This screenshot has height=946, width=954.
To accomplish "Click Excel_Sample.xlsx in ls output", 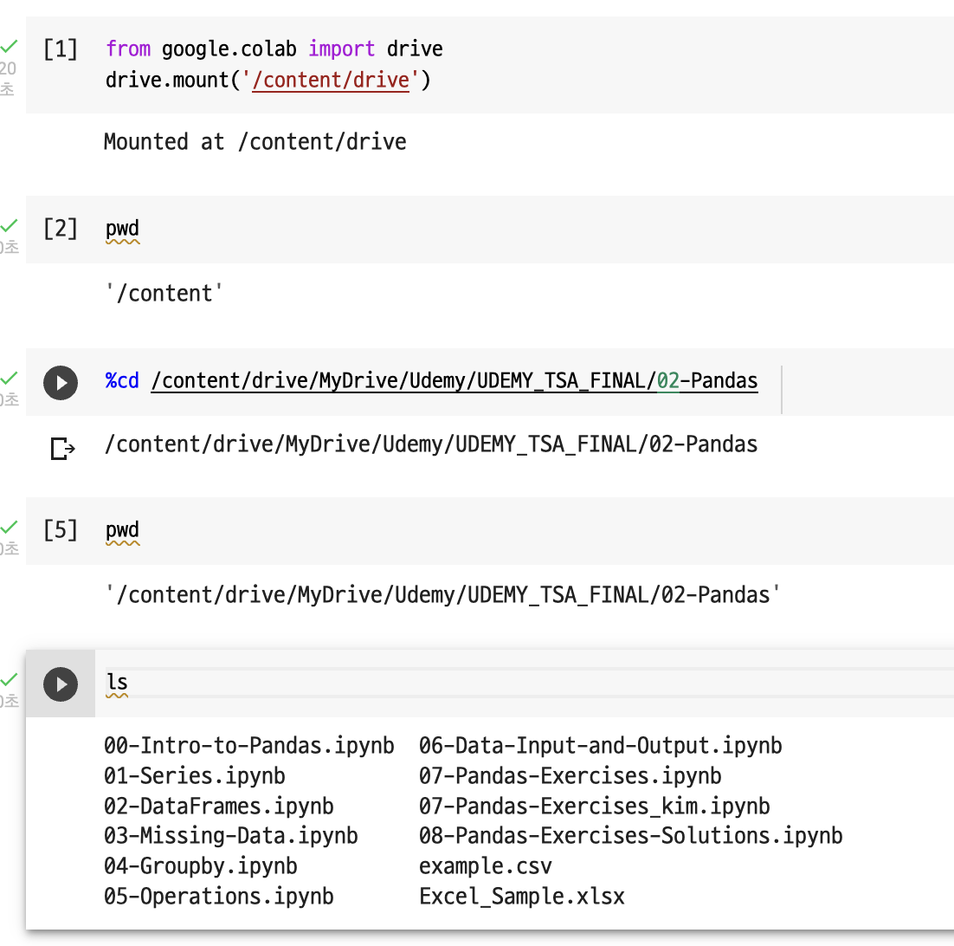I will coord(522,897).
